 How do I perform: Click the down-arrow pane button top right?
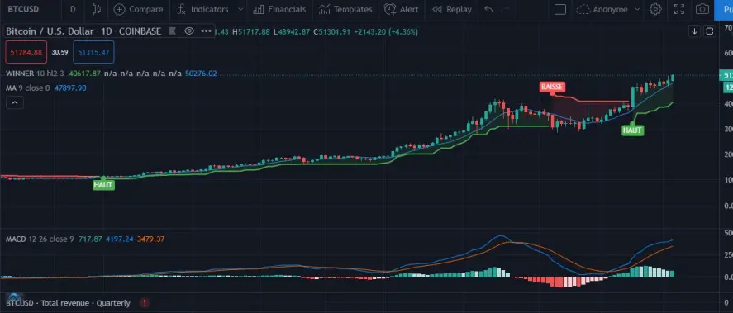[x=694, y=31]
